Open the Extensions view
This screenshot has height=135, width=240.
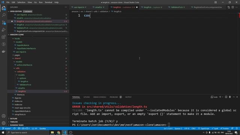click(3, 37)
